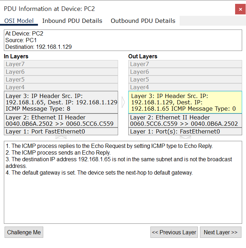Image resolution: width=246 pixels, height=248 pixels.
Task: Select In Layers Layer 2 Ethernet header
Action: [61, 120]
